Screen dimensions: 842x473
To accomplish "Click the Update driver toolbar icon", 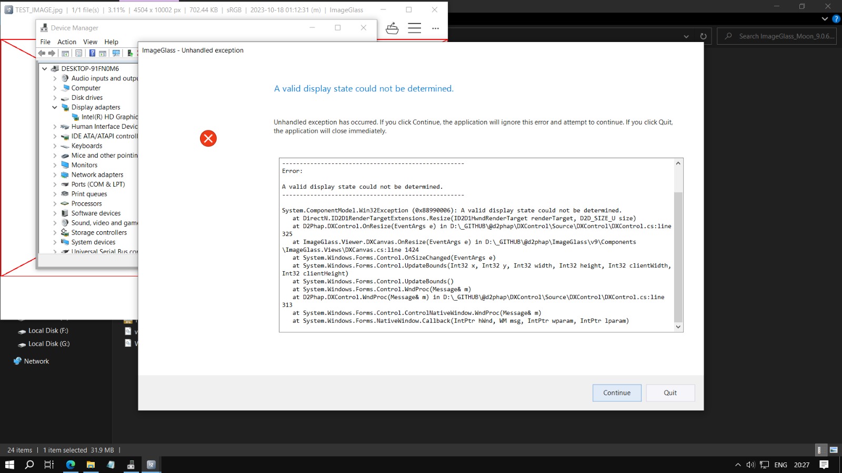I will pyautogui.click(x=130, y=53).
